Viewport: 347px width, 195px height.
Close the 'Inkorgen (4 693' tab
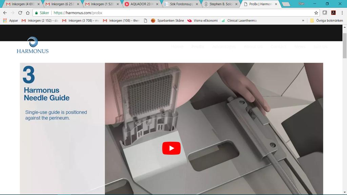(x=39, y=4)
